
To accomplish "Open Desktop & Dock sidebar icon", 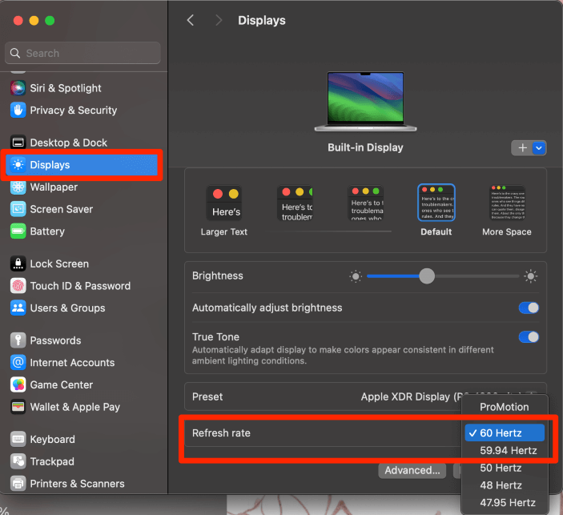I will (18, 143).
